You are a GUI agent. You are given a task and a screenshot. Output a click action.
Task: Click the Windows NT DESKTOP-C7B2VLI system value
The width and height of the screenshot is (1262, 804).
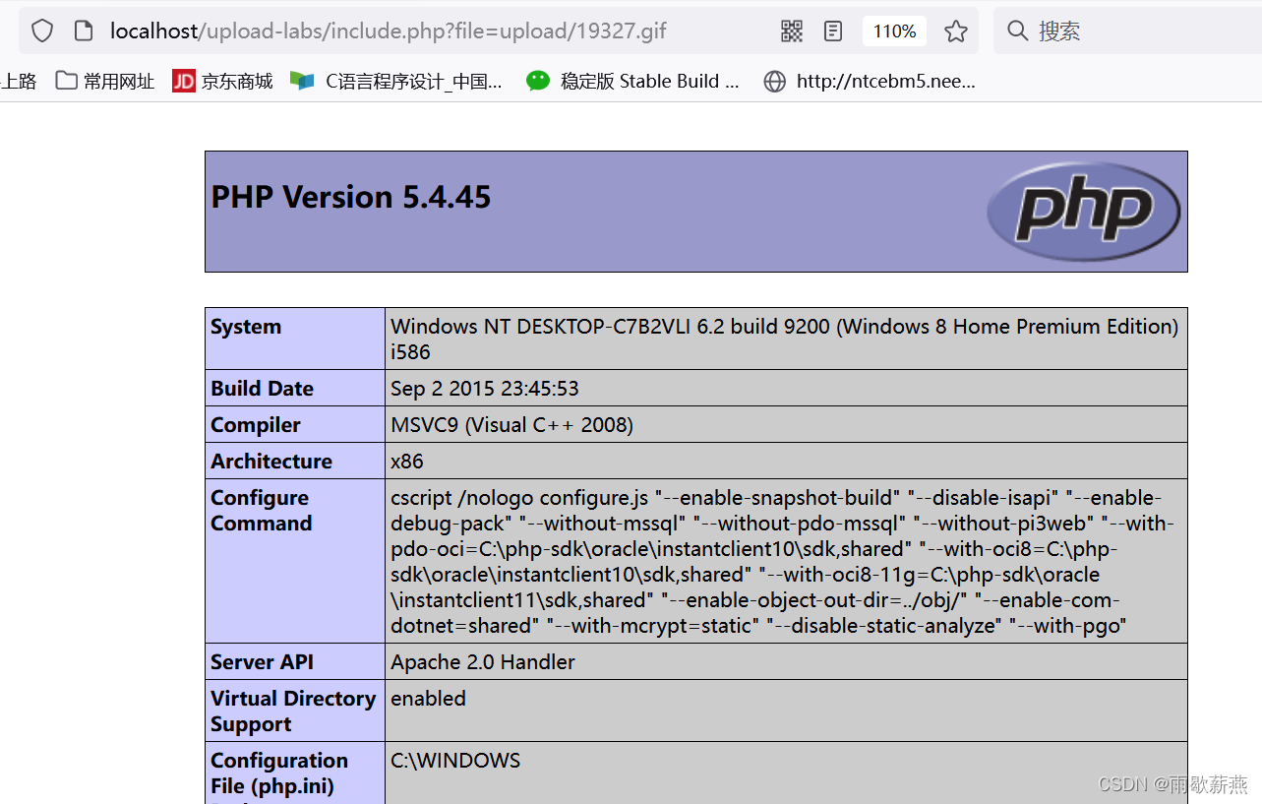pos(784,340)
